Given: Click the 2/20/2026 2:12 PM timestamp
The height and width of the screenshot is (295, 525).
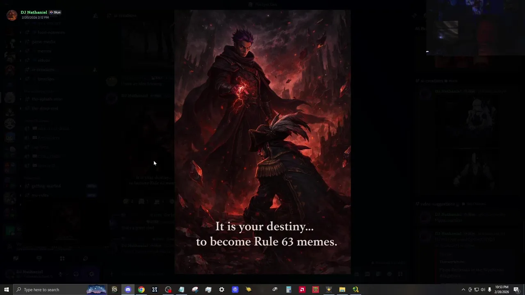Looking at the screenshot, I should [35, 18].
